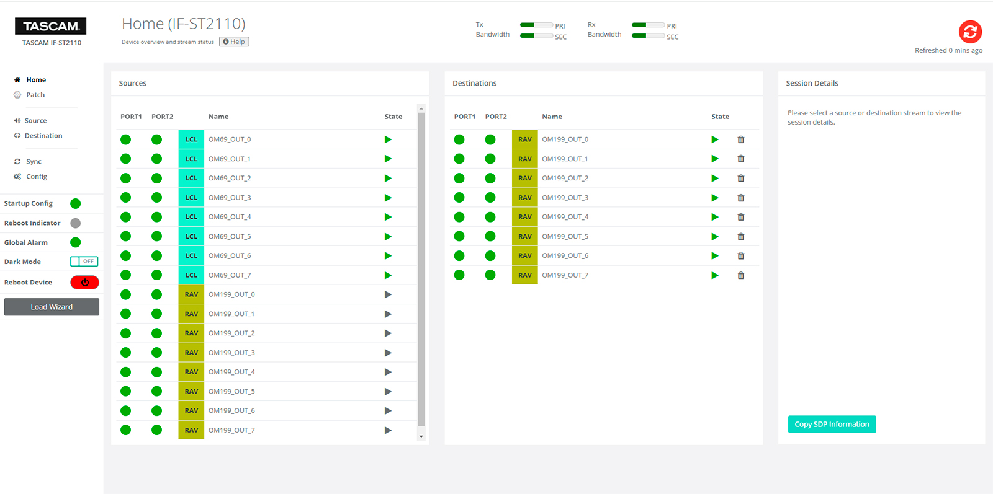Screen dimensions: 993x494
Task: Delete destination OM199_OUT_4 with trash icon
Action: (x=740, y=217)
